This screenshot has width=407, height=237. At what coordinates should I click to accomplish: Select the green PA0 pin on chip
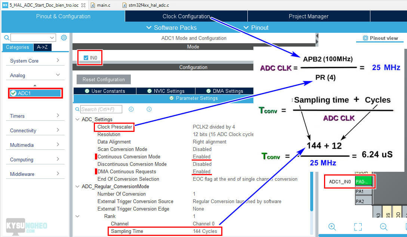tap(364, 182)
